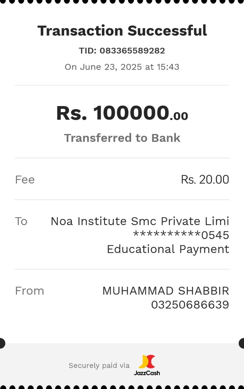This screenshot has height=389, width=244.
Task: Click the red and yellow JazzCash emblem
Action: click(x=147, y=362)
